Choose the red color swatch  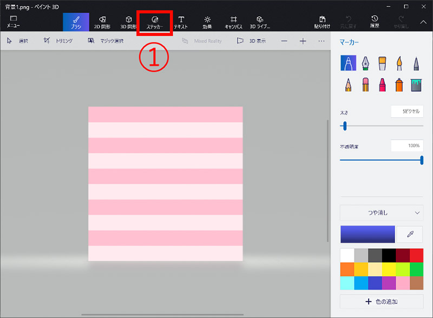click(x=416, y=255)
